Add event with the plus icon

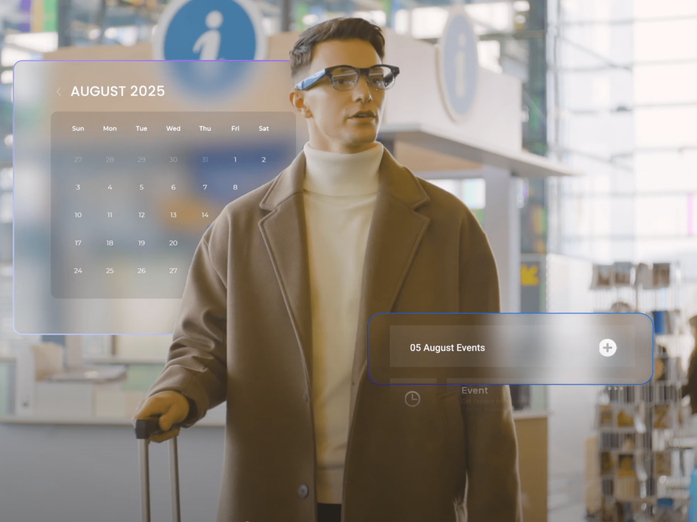point(607,348)
